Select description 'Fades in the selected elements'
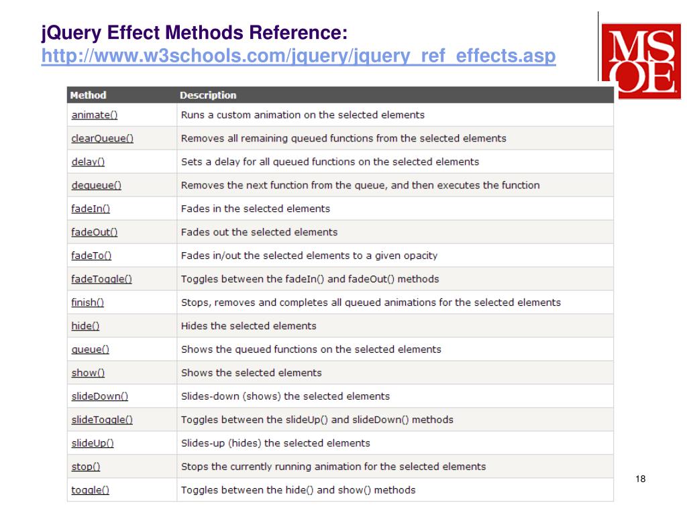 [x=256, y=209]
